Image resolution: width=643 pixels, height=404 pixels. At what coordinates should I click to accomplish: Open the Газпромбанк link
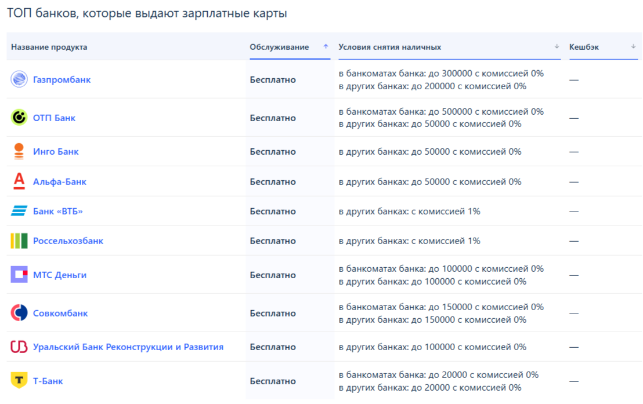click(62, 79)
